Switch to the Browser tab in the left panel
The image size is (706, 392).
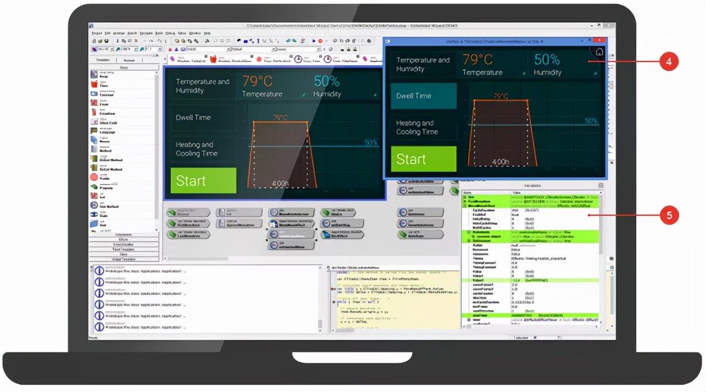pyautogui.click(x=130, y=60)
